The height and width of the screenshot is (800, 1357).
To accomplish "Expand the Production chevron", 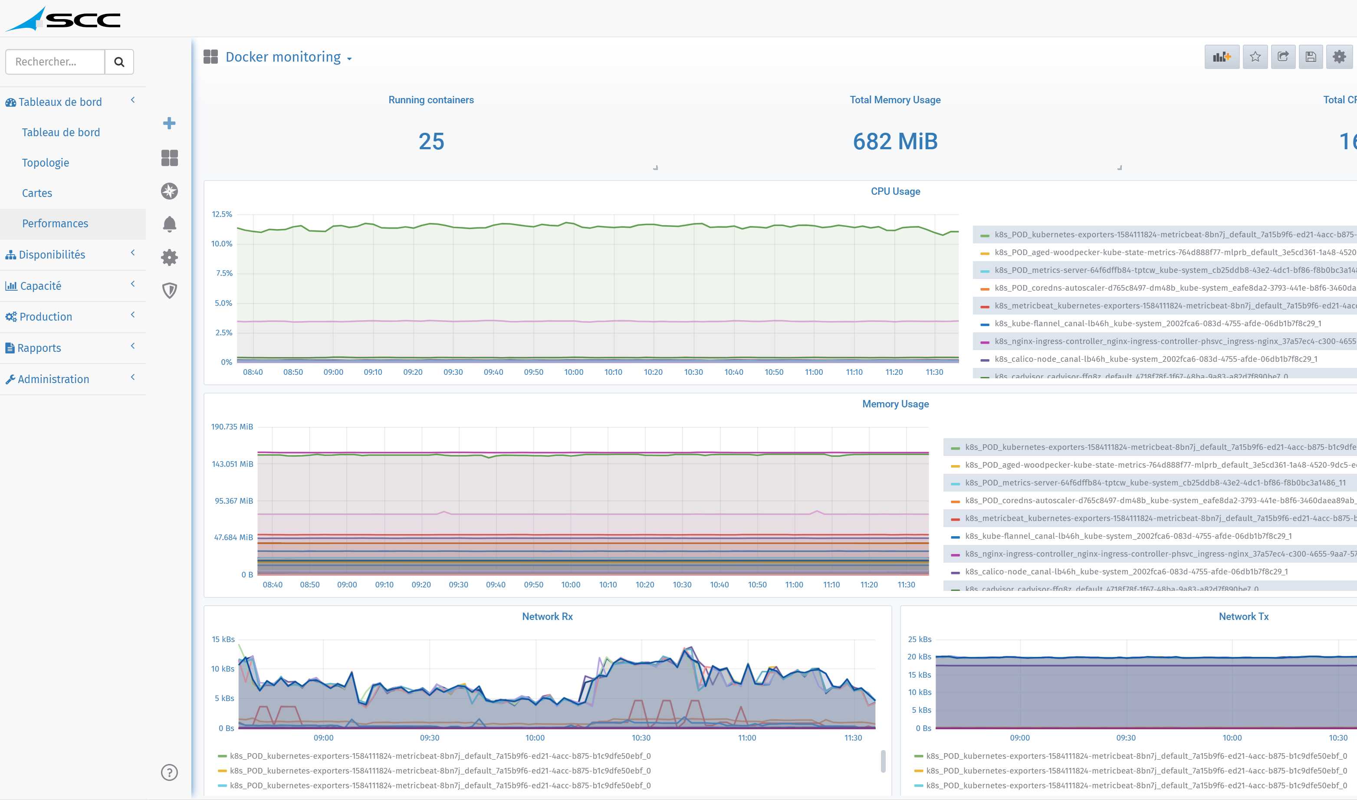I will 133,315.
